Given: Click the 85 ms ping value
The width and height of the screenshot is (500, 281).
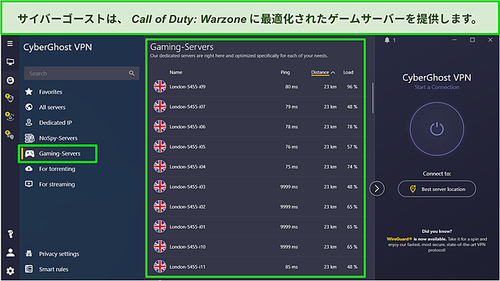Looking at the screenshot, I should pos(292,266).
